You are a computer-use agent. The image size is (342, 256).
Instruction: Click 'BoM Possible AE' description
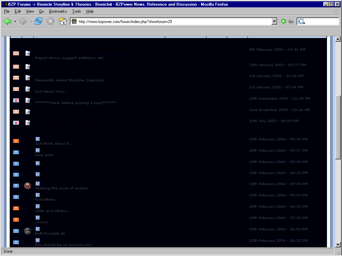(50, 233)
